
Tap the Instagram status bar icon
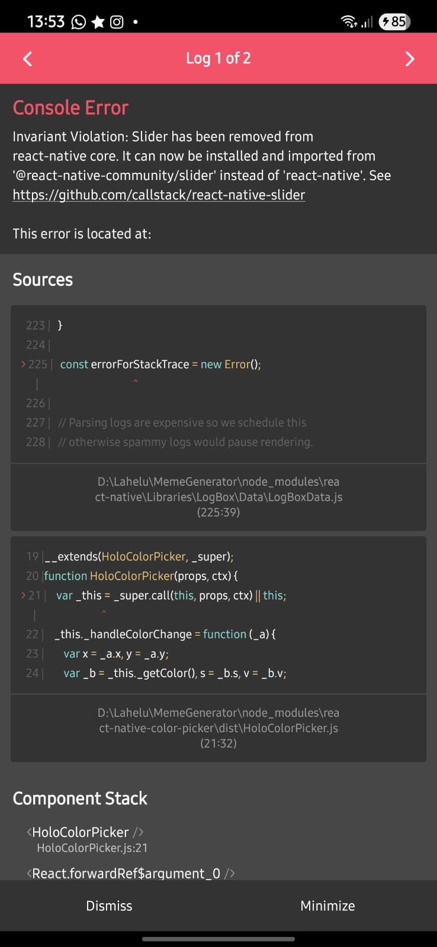[117, 22]
